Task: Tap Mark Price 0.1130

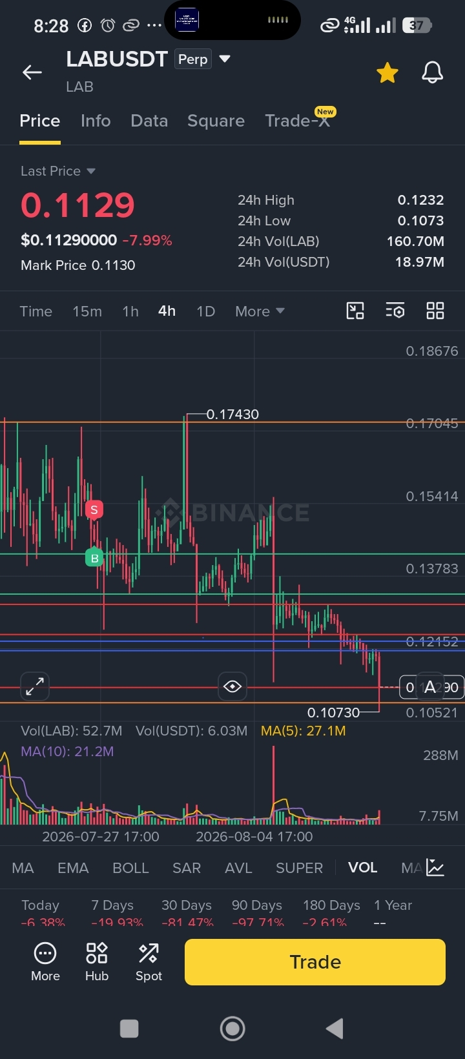Action: tap(78, 265)
